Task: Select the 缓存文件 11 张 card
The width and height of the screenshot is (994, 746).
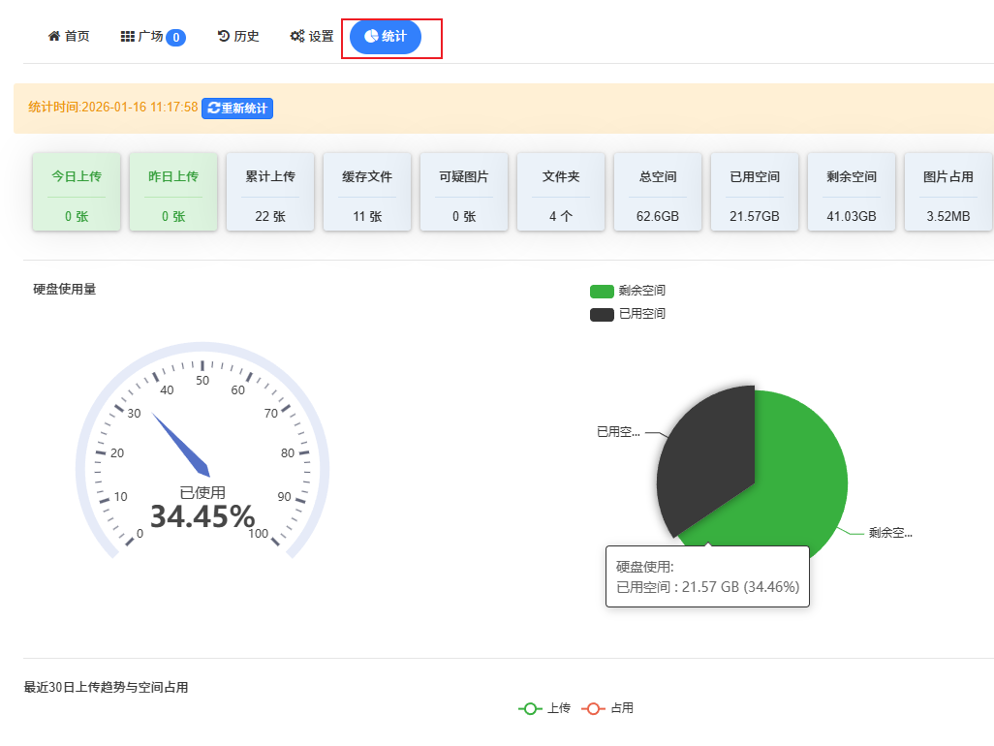Action: 367,192
